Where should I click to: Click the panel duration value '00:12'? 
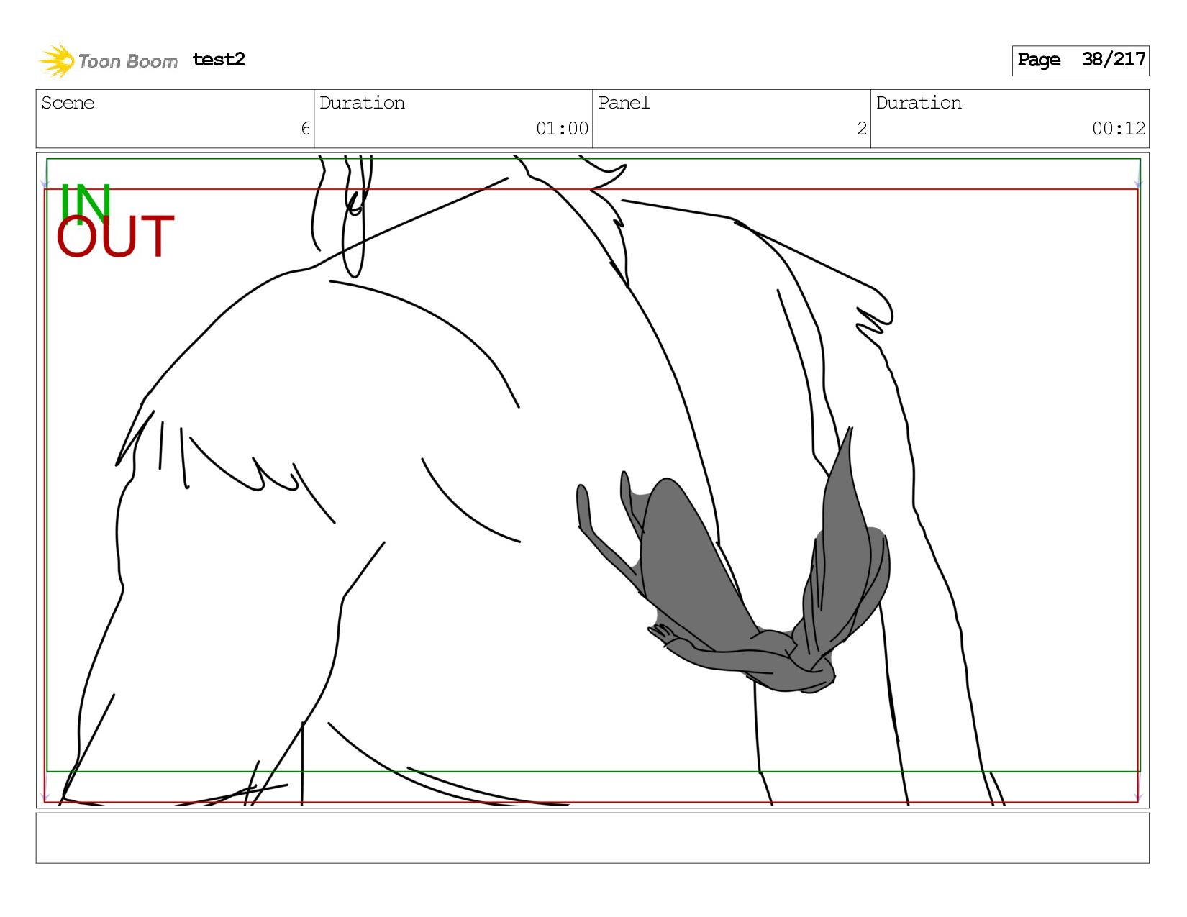pos(1118,129)
